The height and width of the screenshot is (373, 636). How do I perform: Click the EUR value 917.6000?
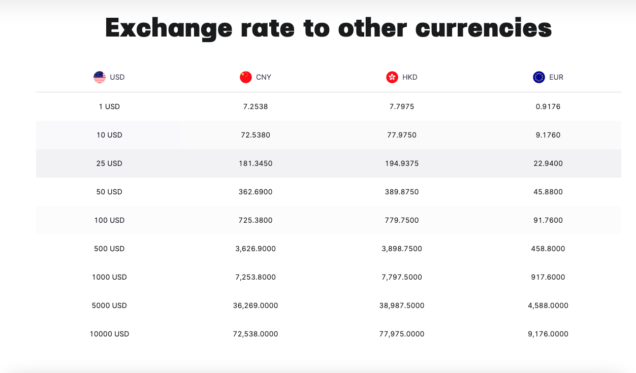pyautogui.click(x=548, y=277)
